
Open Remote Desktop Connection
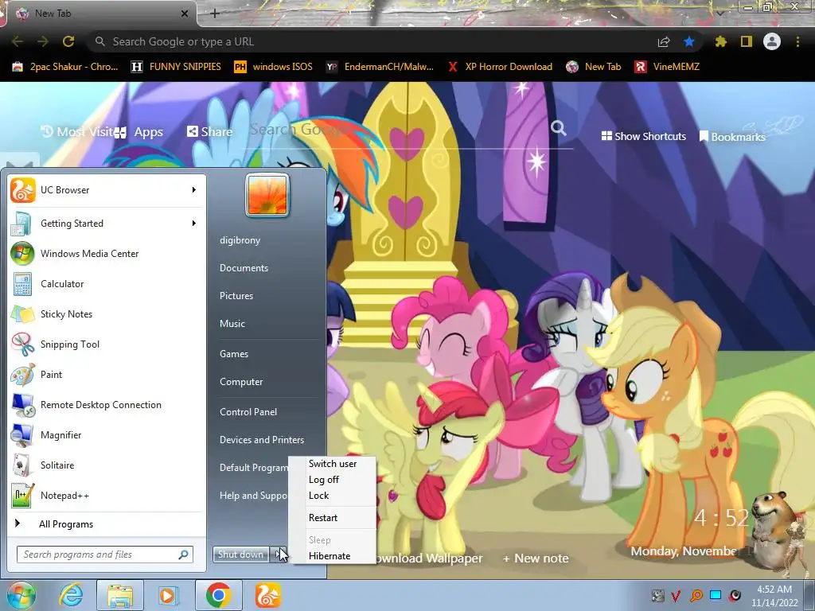(x=107, y=405)
